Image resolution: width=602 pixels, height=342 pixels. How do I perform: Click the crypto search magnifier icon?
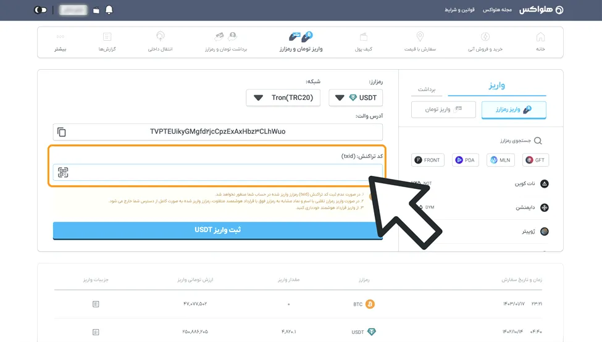click(538, 141)
